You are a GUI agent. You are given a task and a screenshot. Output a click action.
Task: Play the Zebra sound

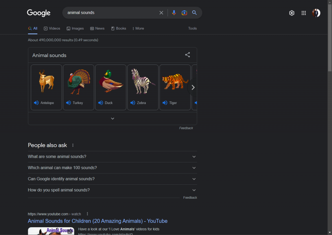[133, 103]
